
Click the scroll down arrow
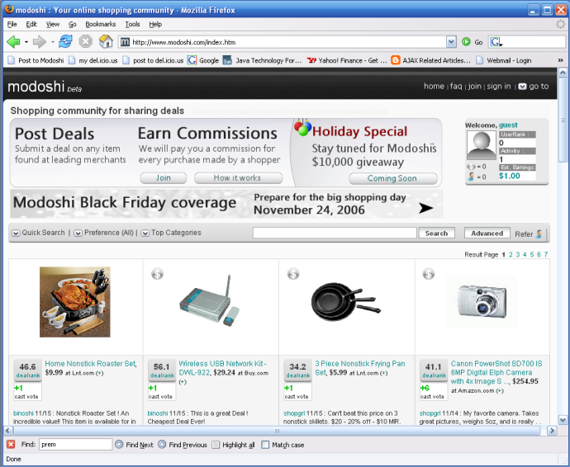[563, 420]
